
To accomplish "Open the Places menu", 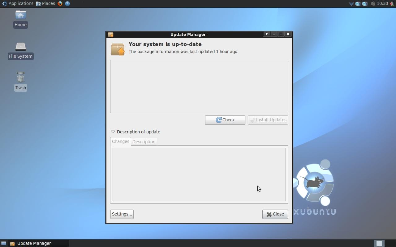I will 45,3.
